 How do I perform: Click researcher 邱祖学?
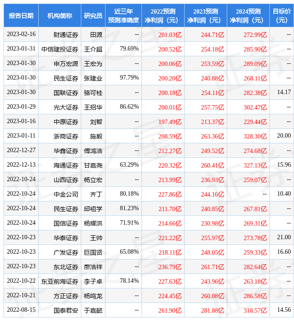[x=93, y=209]
